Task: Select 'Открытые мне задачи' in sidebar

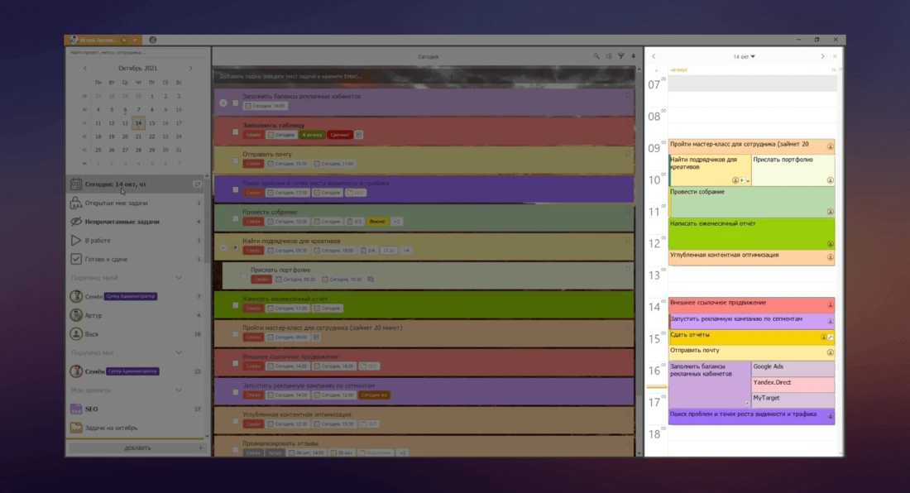Action: point(117,203)
